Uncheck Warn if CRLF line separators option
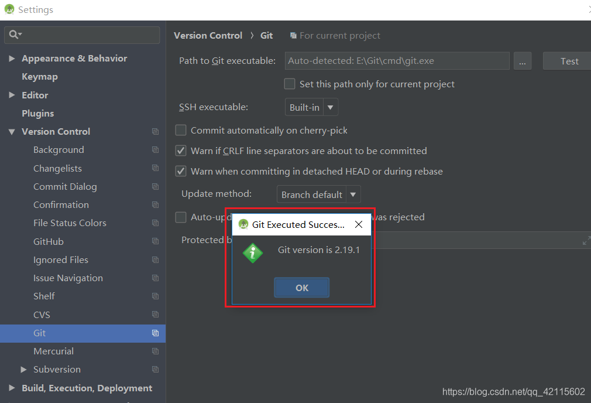 tap(181, 151)
